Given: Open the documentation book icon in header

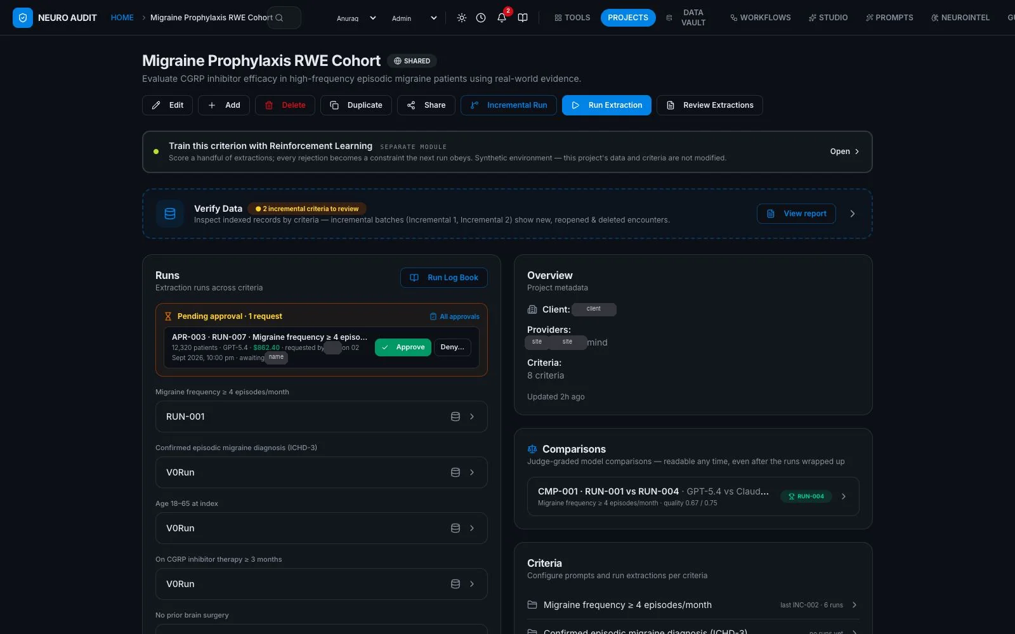Looking at the screenshot, I should [x=523, y=18].
